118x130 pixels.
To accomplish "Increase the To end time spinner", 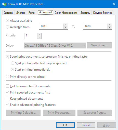I will [109, 25].
